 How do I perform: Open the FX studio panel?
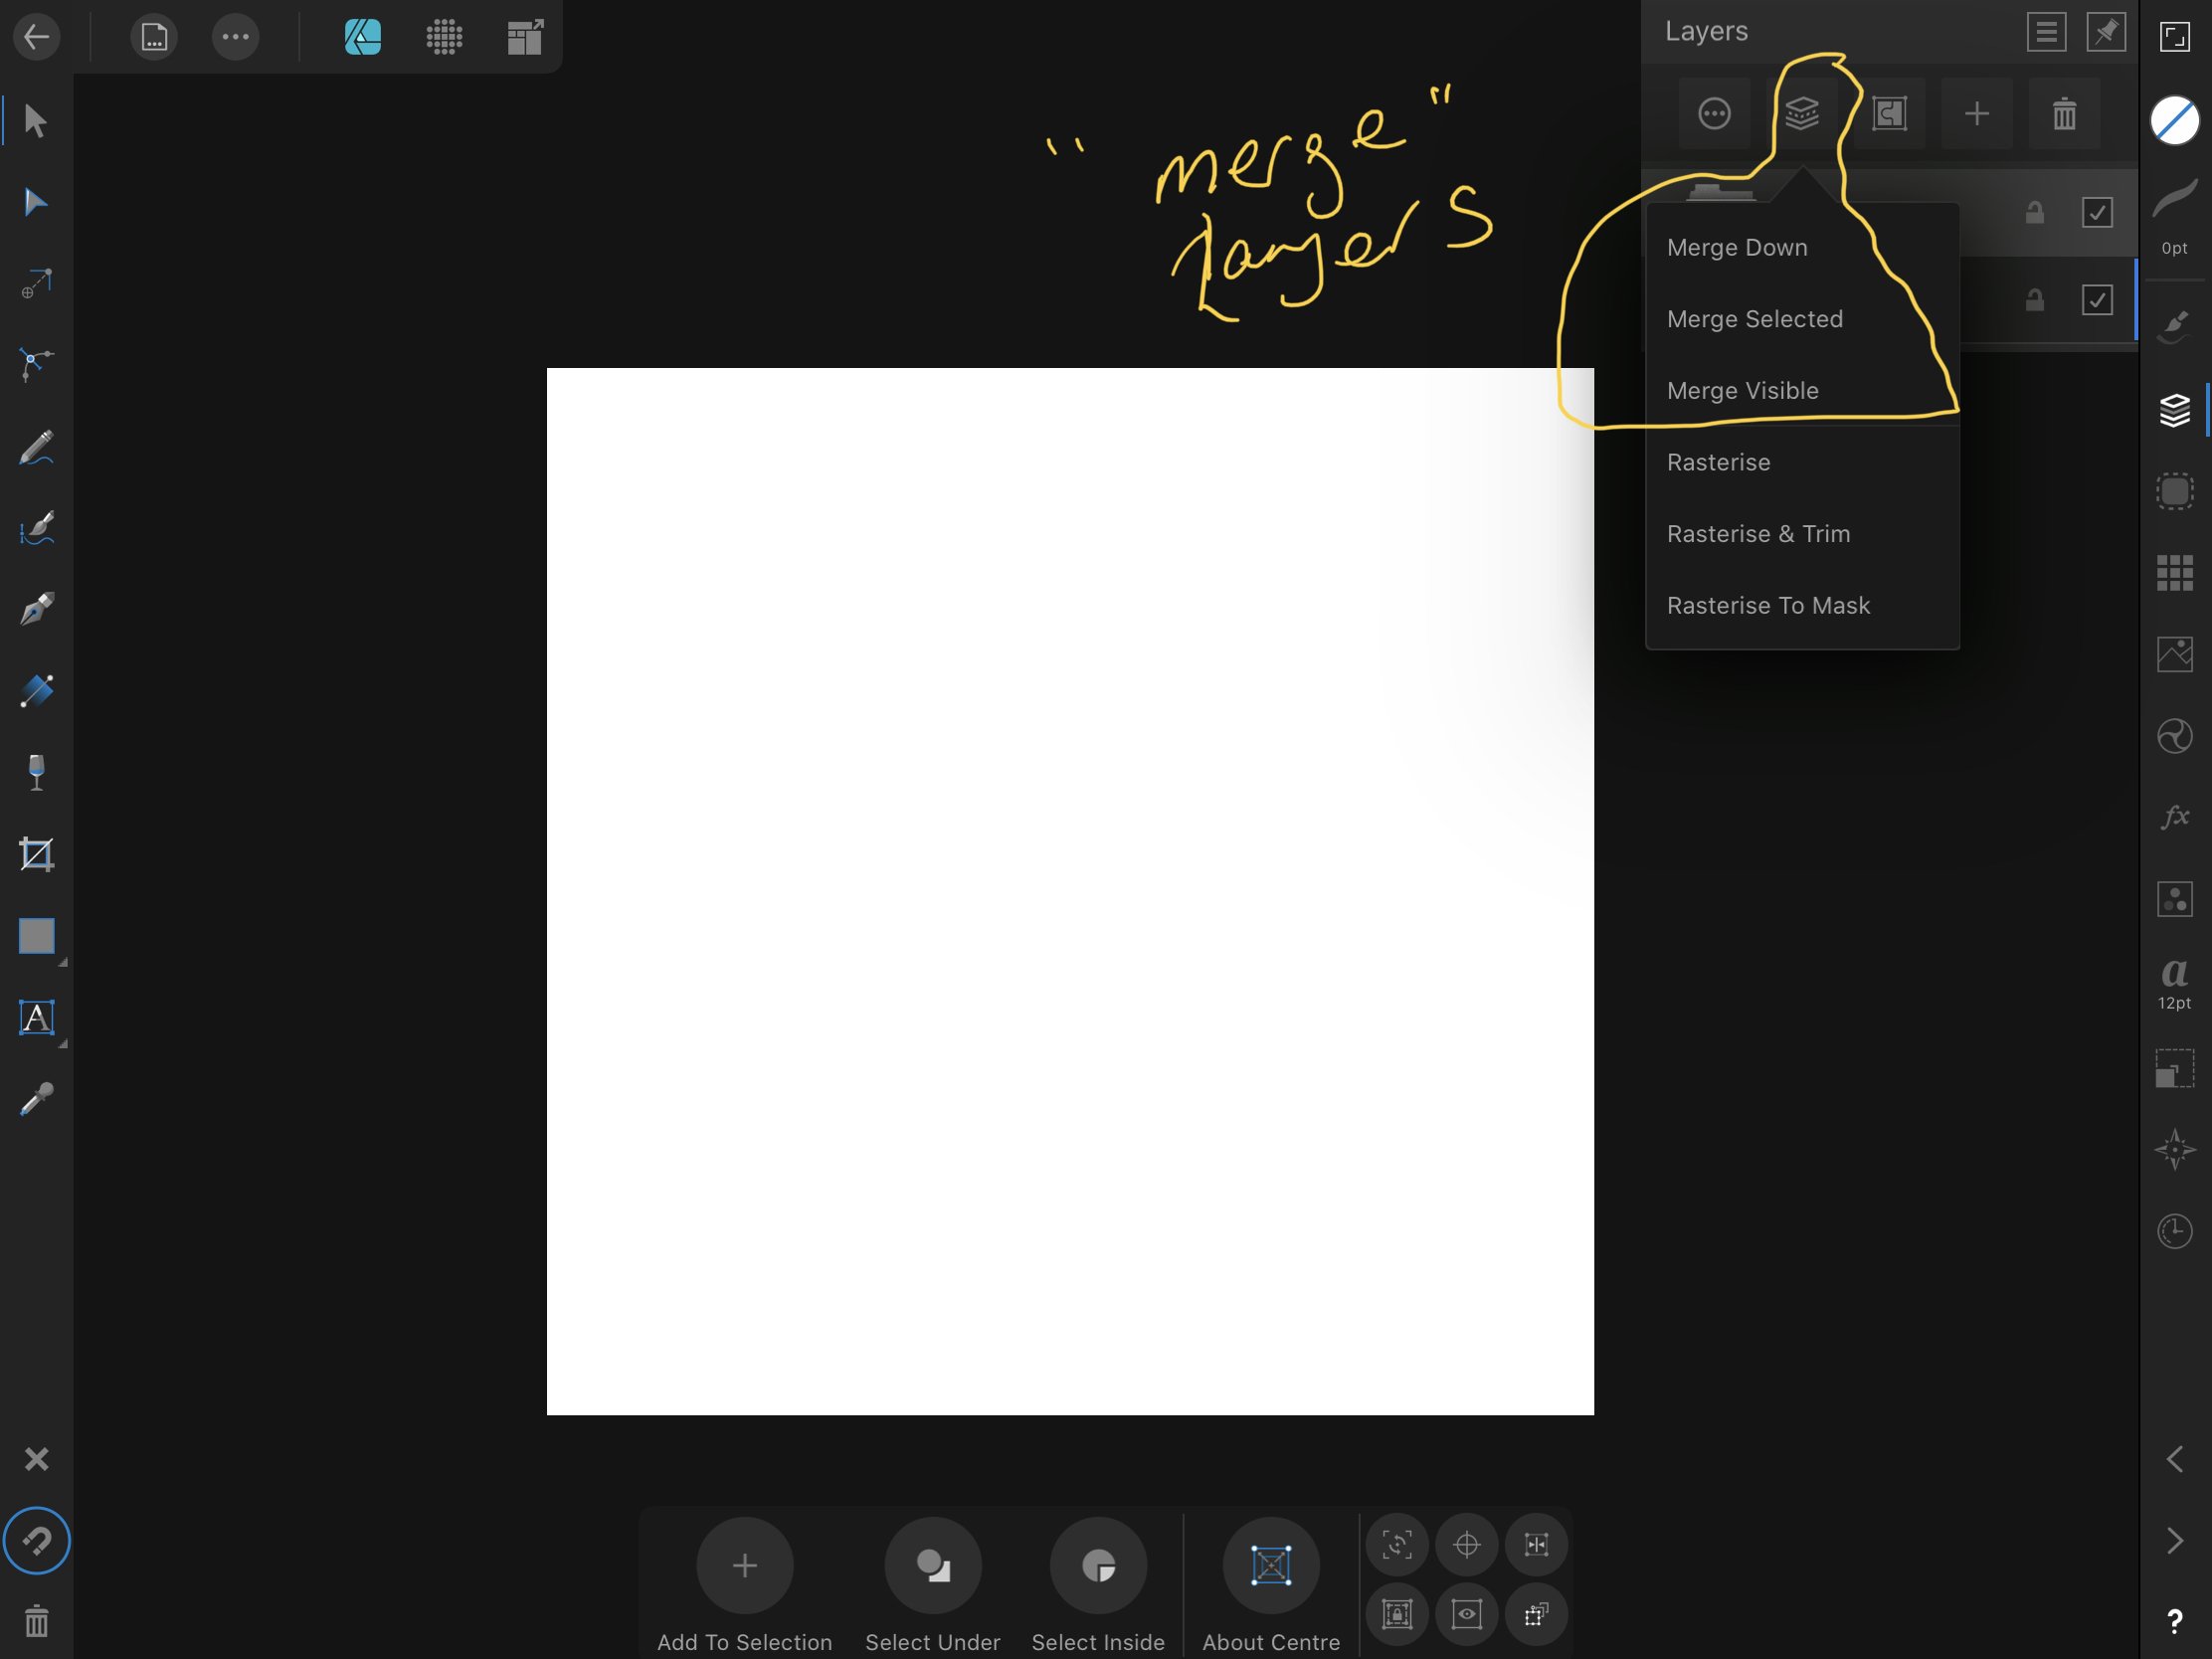2174,817
